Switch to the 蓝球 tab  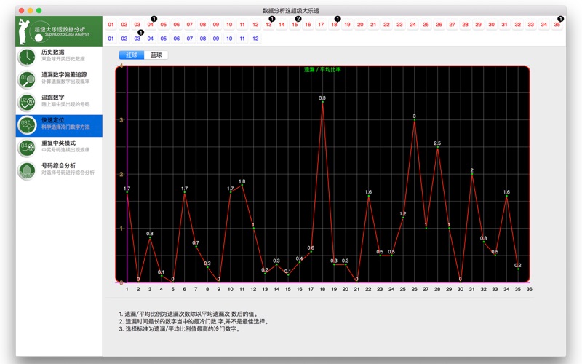click(x=156, y=55)
